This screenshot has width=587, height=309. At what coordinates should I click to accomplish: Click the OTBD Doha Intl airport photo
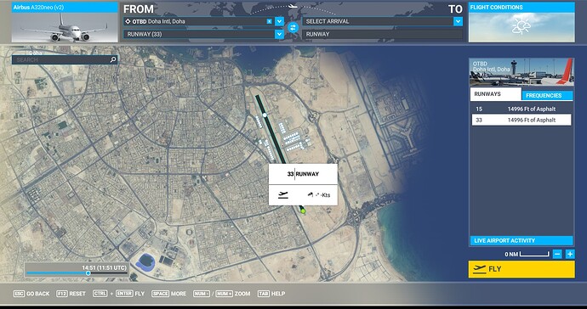click(521, 72)
